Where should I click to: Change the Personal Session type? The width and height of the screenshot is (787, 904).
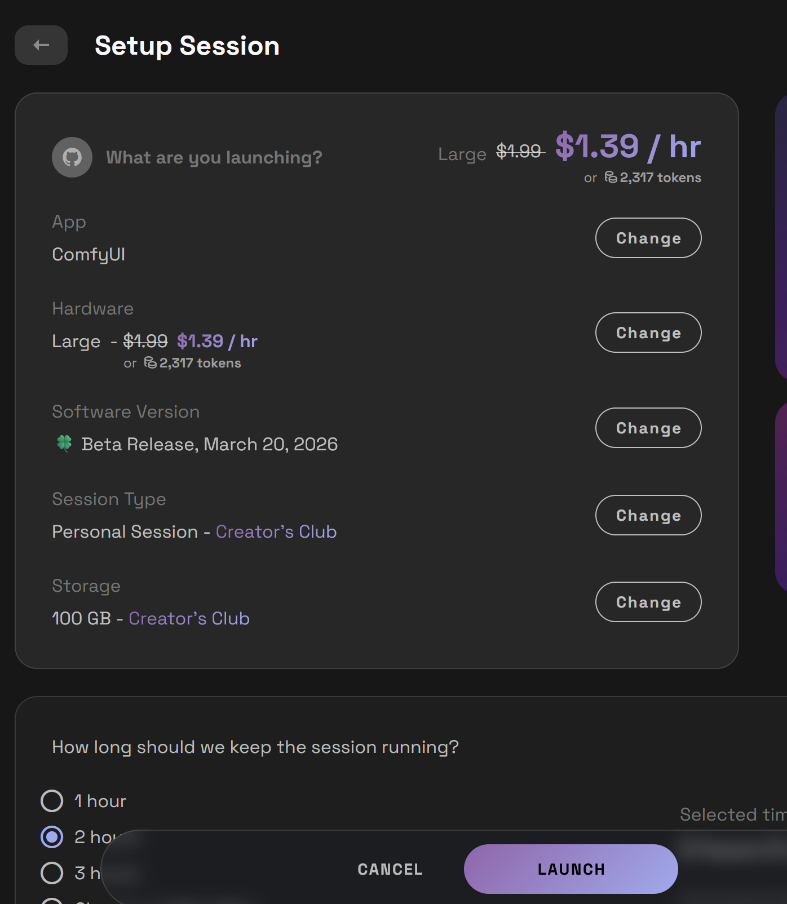(x=648, y=515)
